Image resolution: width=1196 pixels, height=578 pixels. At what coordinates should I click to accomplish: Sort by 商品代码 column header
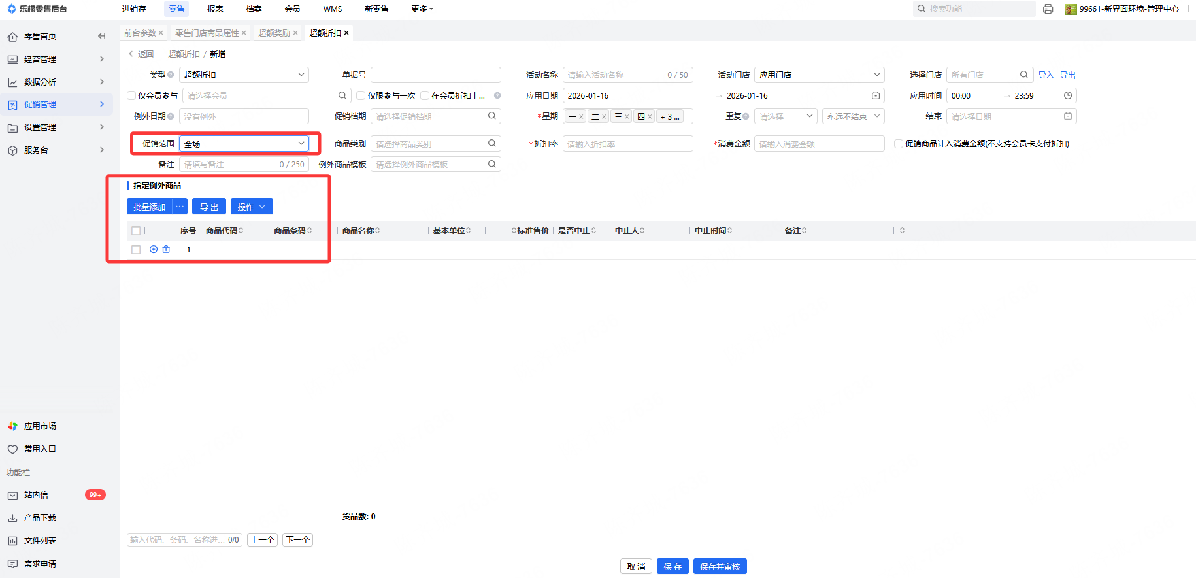(224, 230)
